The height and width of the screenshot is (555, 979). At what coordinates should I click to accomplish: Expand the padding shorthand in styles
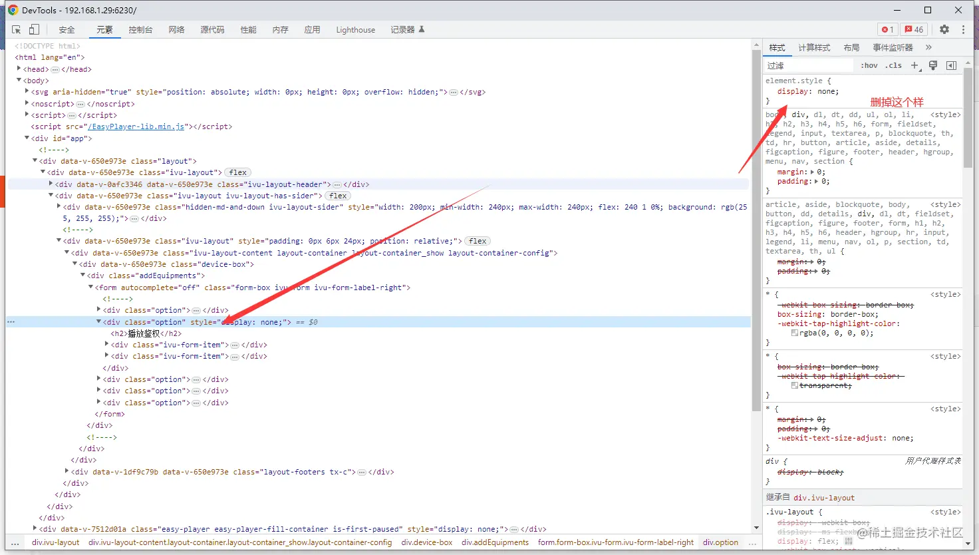pos(817,181)
